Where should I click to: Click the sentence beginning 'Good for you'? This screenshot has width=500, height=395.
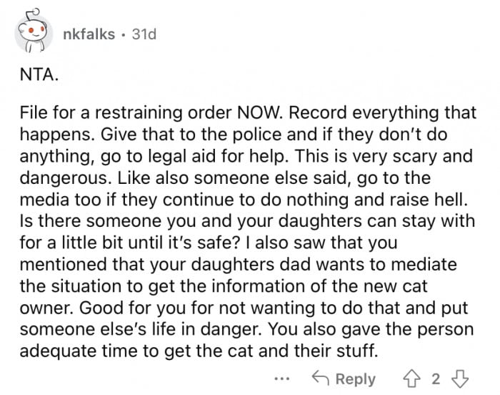[274, 308]
